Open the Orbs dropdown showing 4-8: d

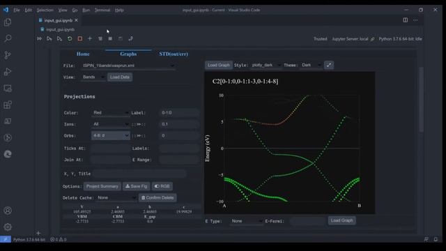click(x=110, y=135)
